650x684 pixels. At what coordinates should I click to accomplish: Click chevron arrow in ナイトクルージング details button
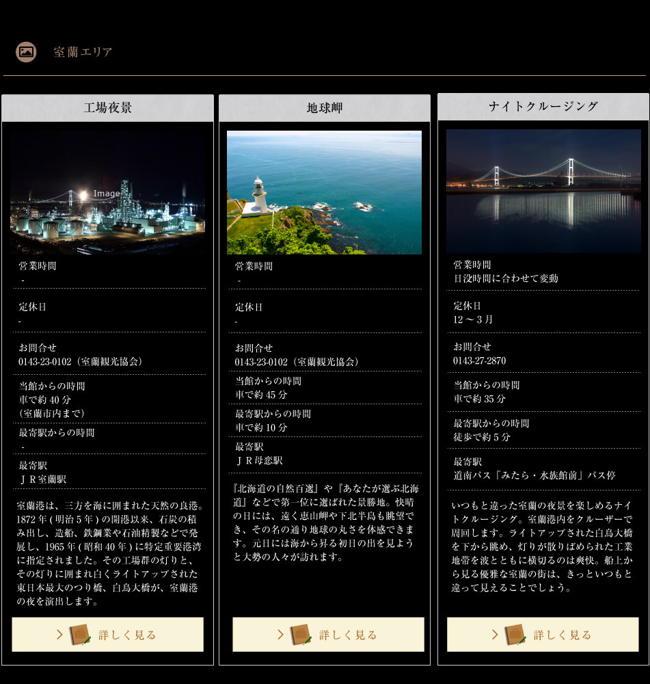tap(495, 634)
